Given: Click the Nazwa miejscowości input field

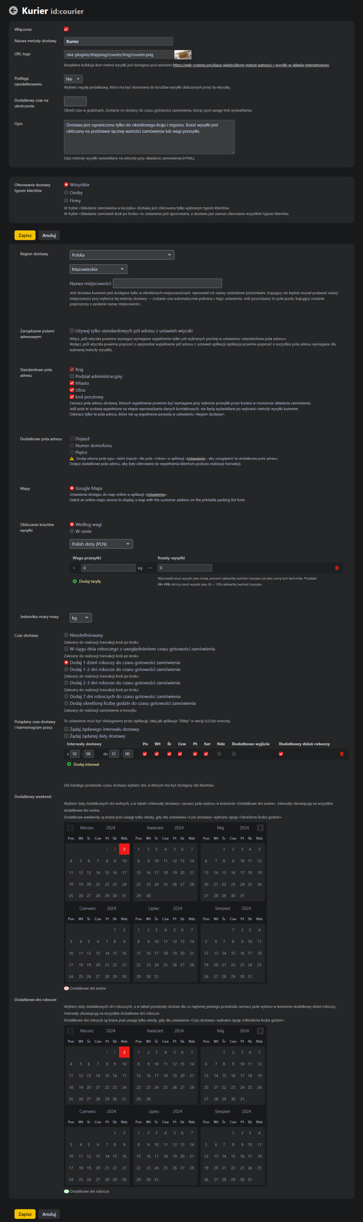Looking at the screenshot, I should click(x=167, y=283).
